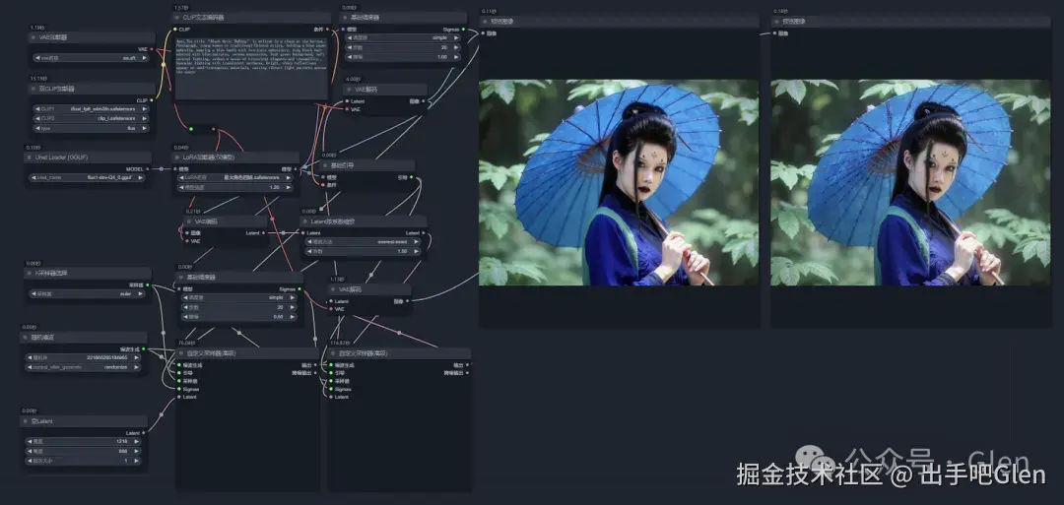Click the VAE编码 node header dot
This screenshot has width=1064, height=505.
pos(189,221)
